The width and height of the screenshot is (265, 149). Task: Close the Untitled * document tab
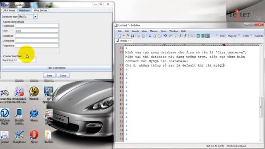pyautogui.click(x=130, y=41)
